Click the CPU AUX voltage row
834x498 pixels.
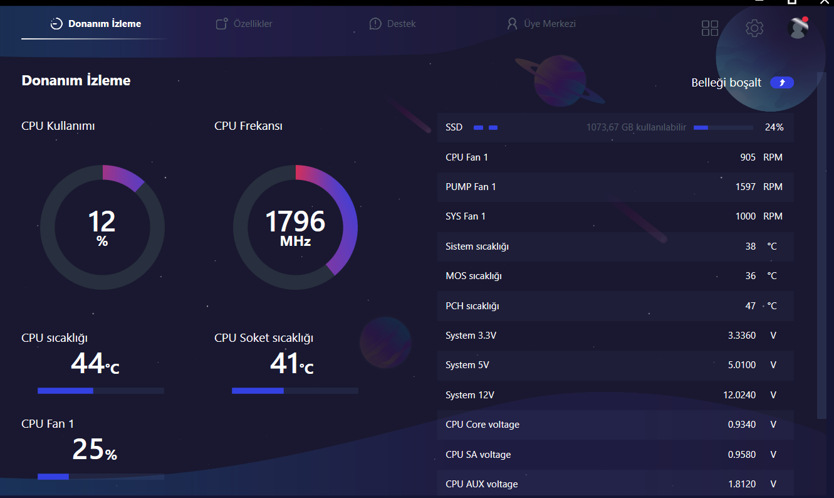point(615,484)
